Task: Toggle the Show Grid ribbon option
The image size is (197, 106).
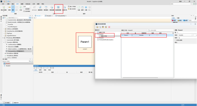Action: pyautogui.click(x=27, y=11)
